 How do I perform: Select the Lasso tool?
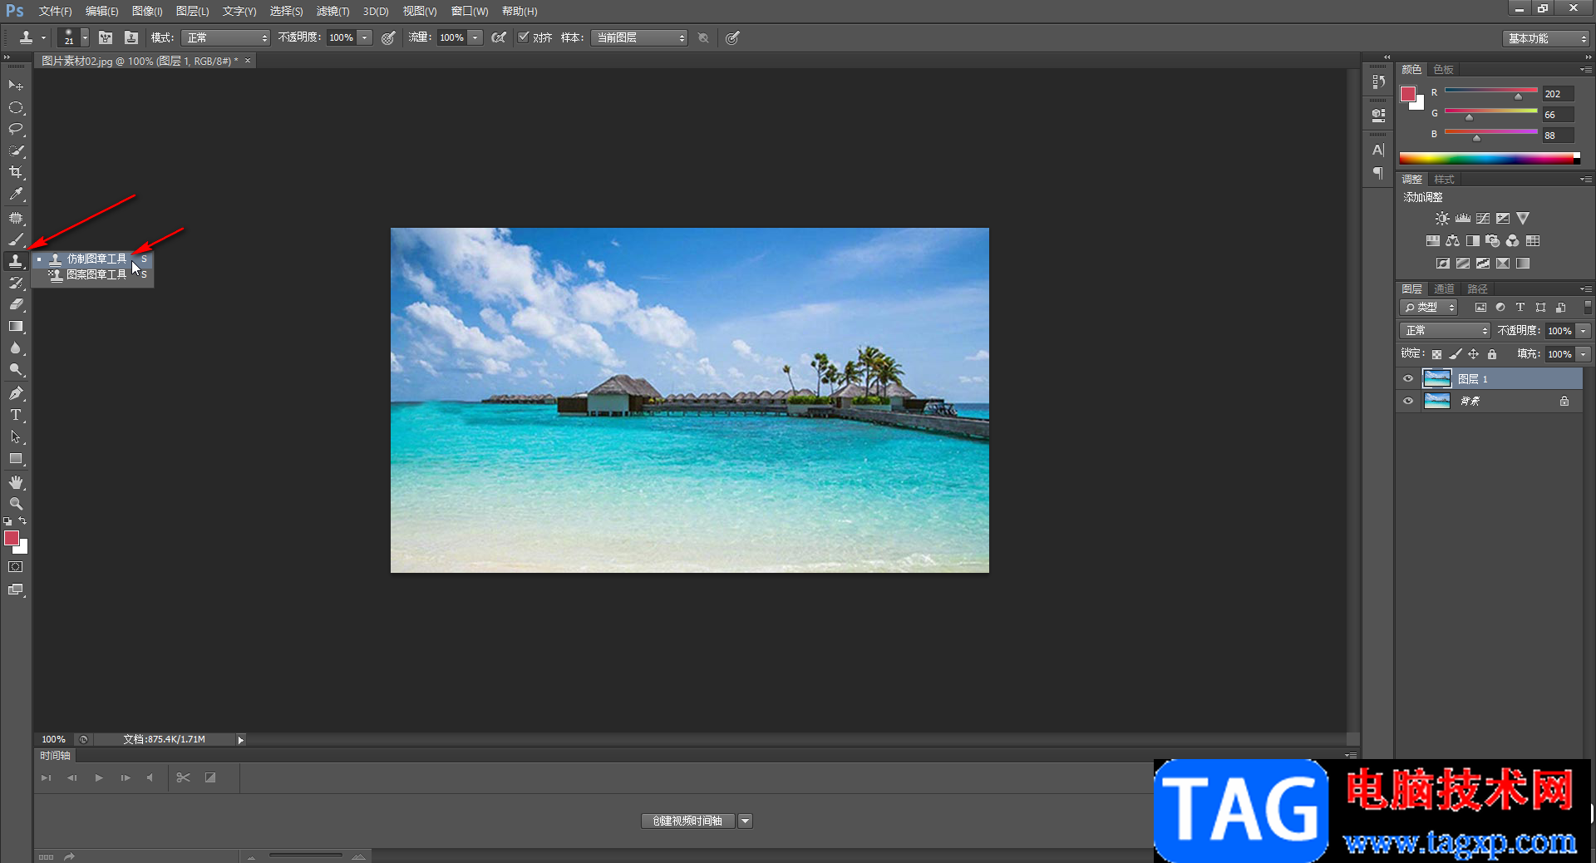pyautogui.click(x=16, y=129)
